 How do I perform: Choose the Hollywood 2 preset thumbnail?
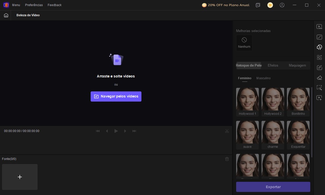(x=273, y=102)
